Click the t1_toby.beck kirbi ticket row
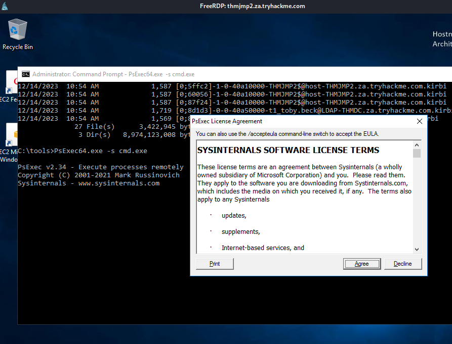This screenshot has width=452, height=344. pos(235,110)
